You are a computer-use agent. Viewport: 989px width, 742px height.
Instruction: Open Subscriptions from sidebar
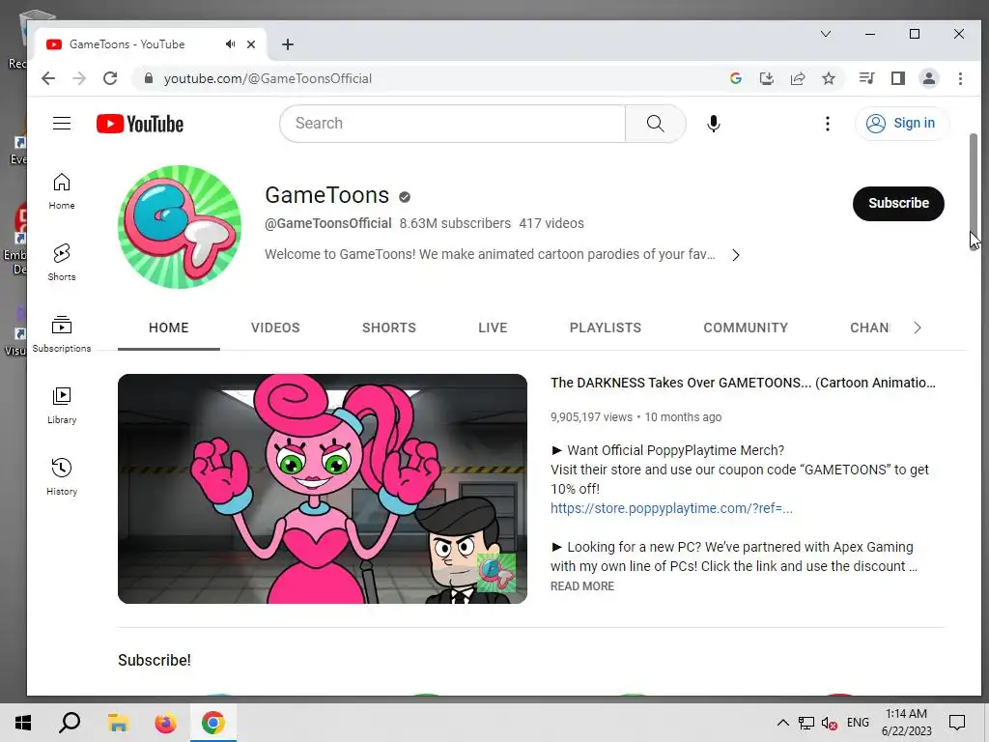coord(62,333)
